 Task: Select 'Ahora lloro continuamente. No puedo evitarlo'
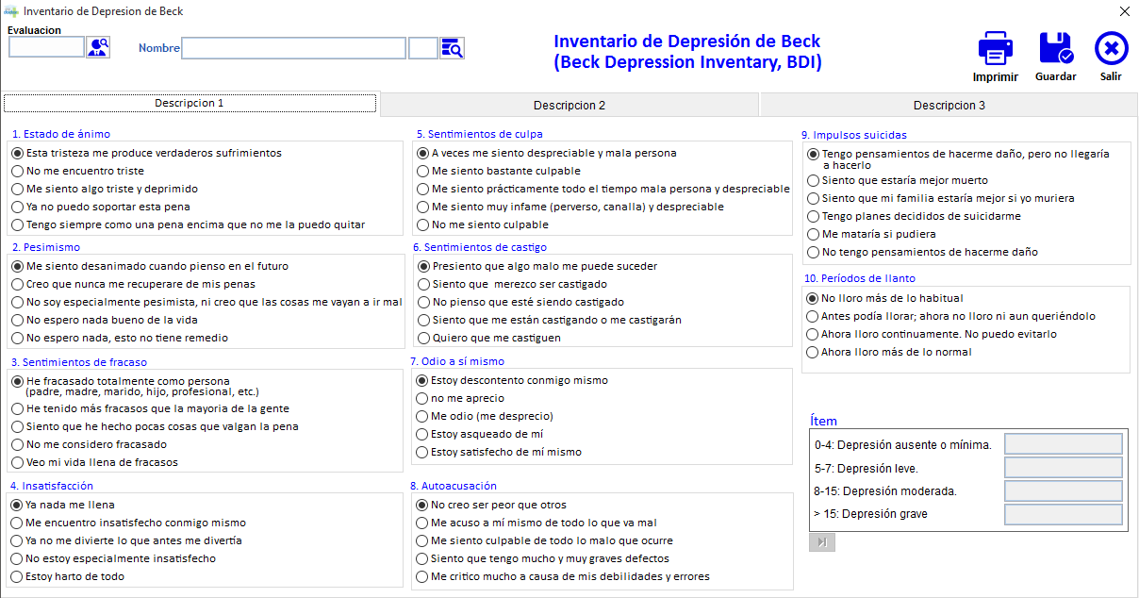tap(932, 334)
